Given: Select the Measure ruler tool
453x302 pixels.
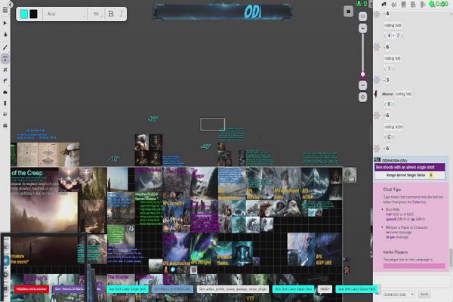Looking at the screenshot, I should 5,103.
